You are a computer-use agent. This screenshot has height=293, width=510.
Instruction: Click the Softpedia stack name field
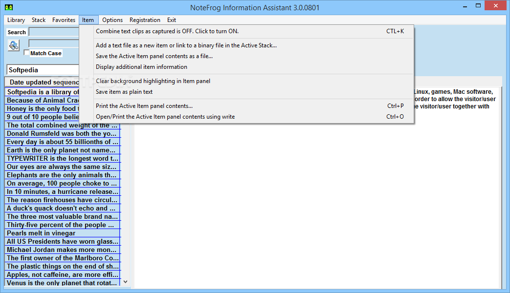[x=43, y=70]
